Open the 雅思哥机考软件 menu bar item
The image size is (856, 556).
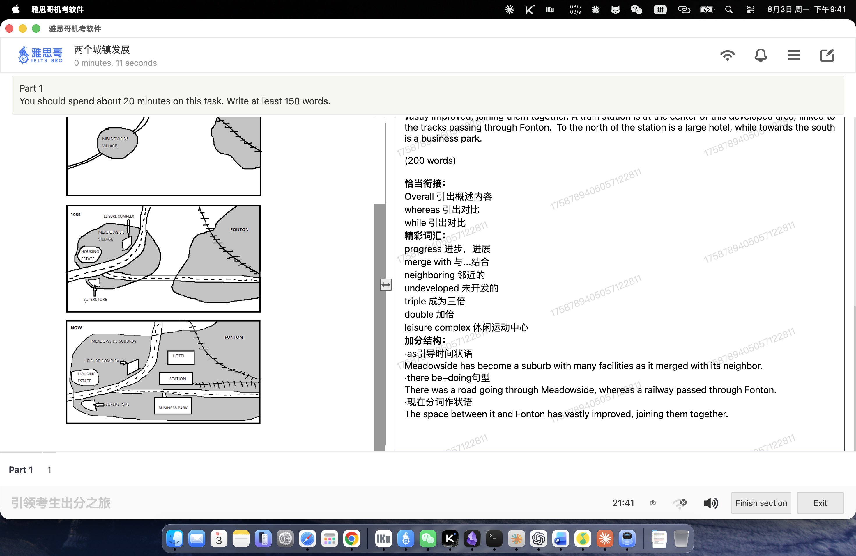tap(57, 9)
